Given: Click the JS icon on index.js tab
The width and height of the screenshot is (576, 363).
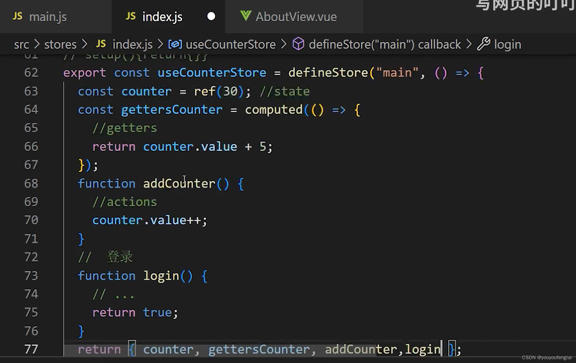Looking at the screenshot, I should click(131, 16).
